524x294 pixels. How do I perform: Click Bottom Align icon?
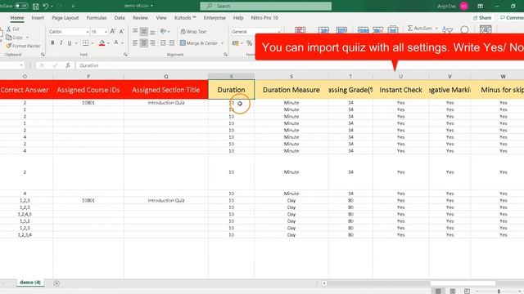tap(152, 32)
